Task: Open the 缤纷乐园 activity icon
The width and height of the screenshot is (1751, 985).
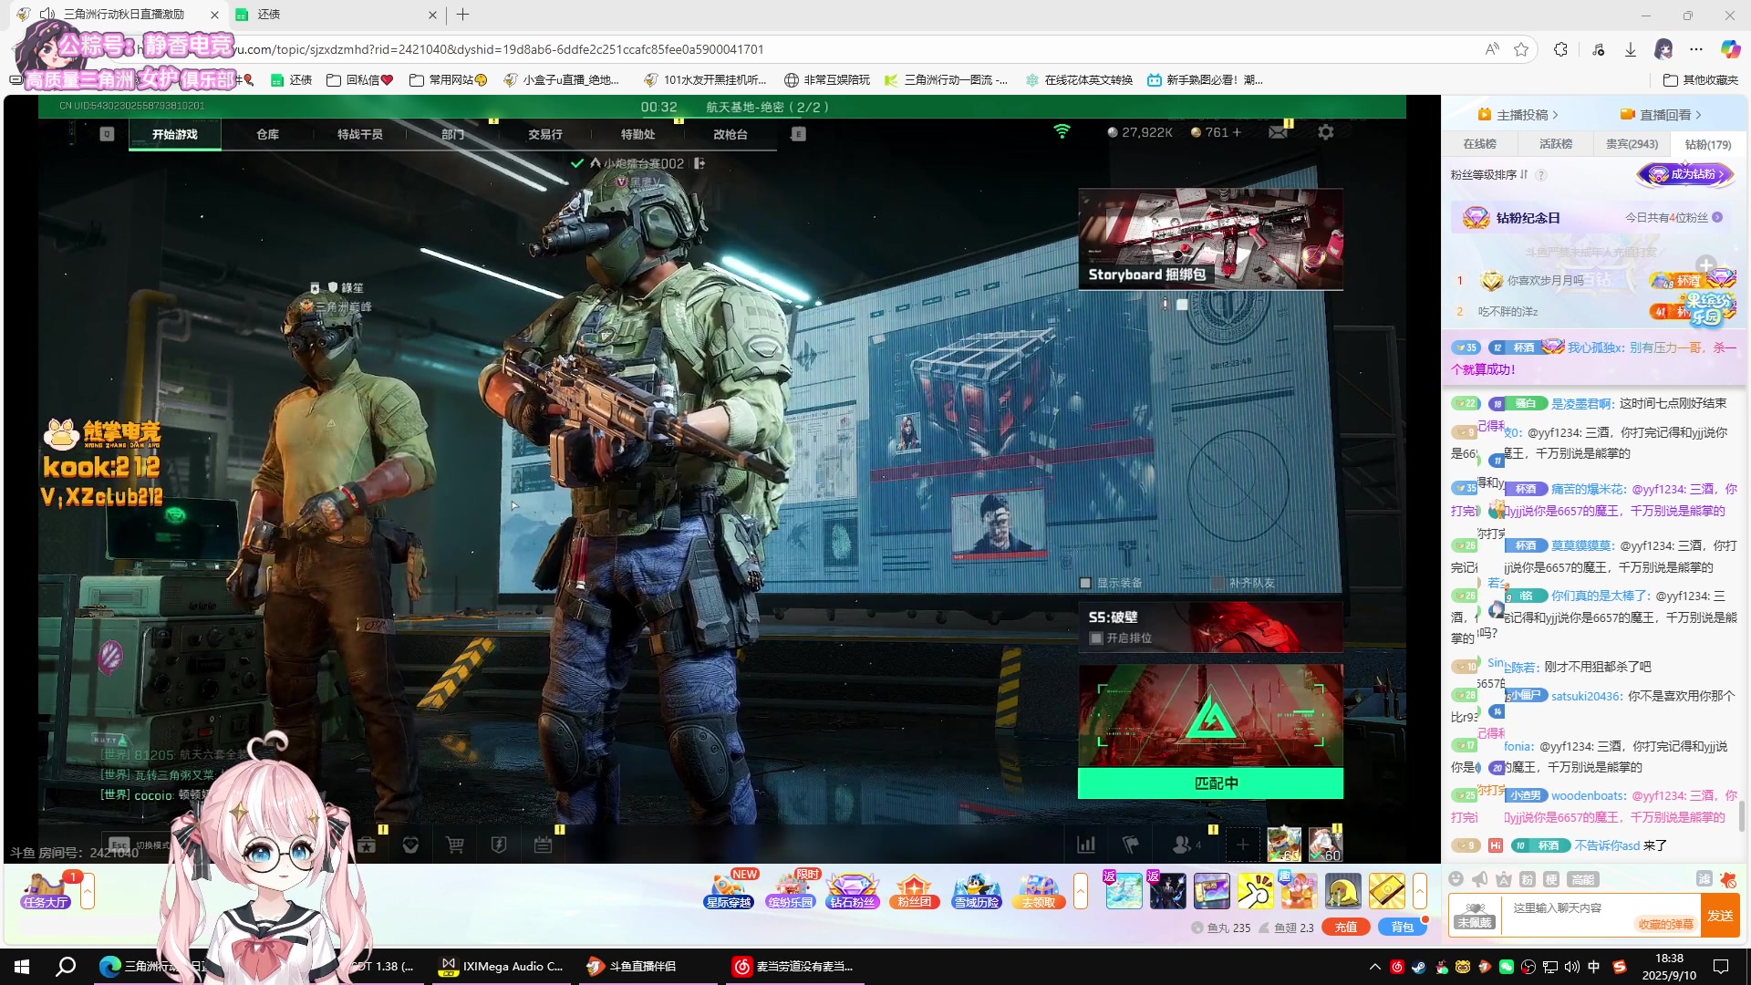Action: 790,891
